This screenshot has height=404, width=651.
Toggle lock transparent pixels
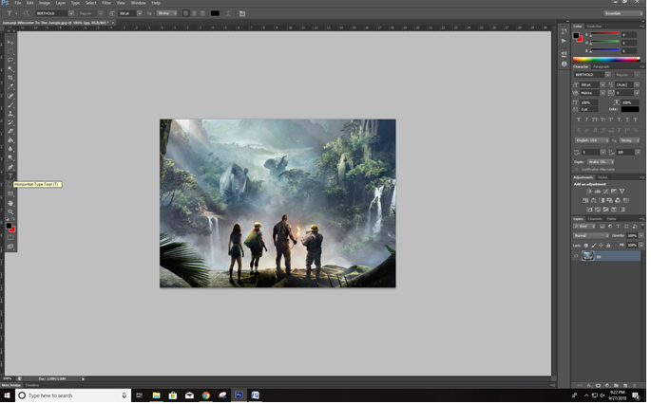coord(585,246)
